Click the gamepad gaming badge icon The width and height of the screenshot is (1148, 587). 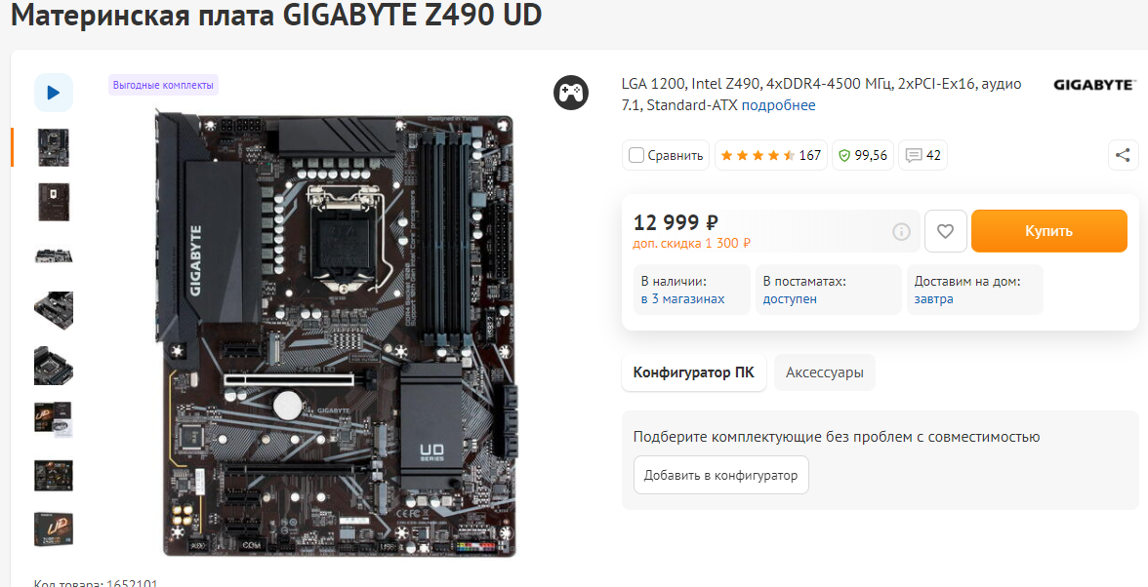pyautogui.click(x=571, y=93)
